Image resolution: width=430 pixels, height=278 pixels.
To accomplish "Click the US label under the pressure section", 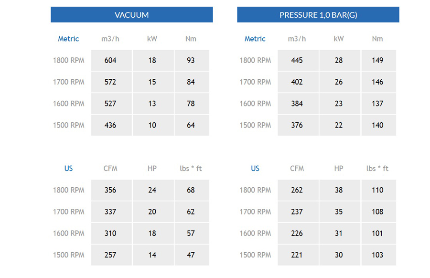I will pyautogui.click(x=255, y=168).
